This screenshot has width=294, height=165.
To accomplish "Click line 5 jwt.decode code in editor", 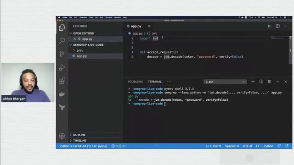I will click(195, 57).
